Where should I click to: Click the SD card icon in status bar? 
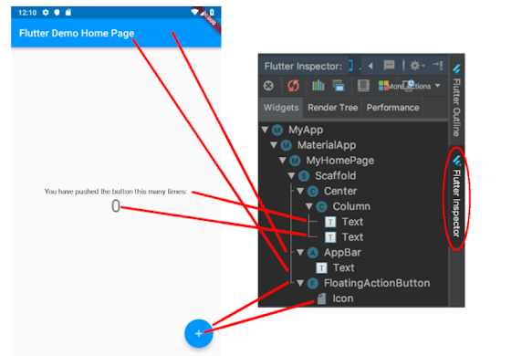68,13
